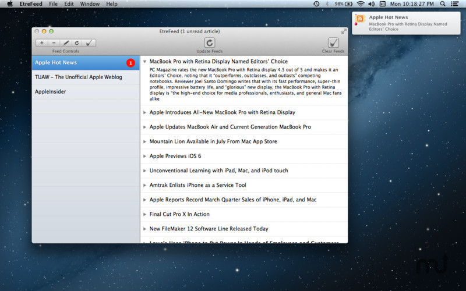Screen dimensions: 466x291
Task: Open Spotlight search magnifier
Action: [443, 4]
